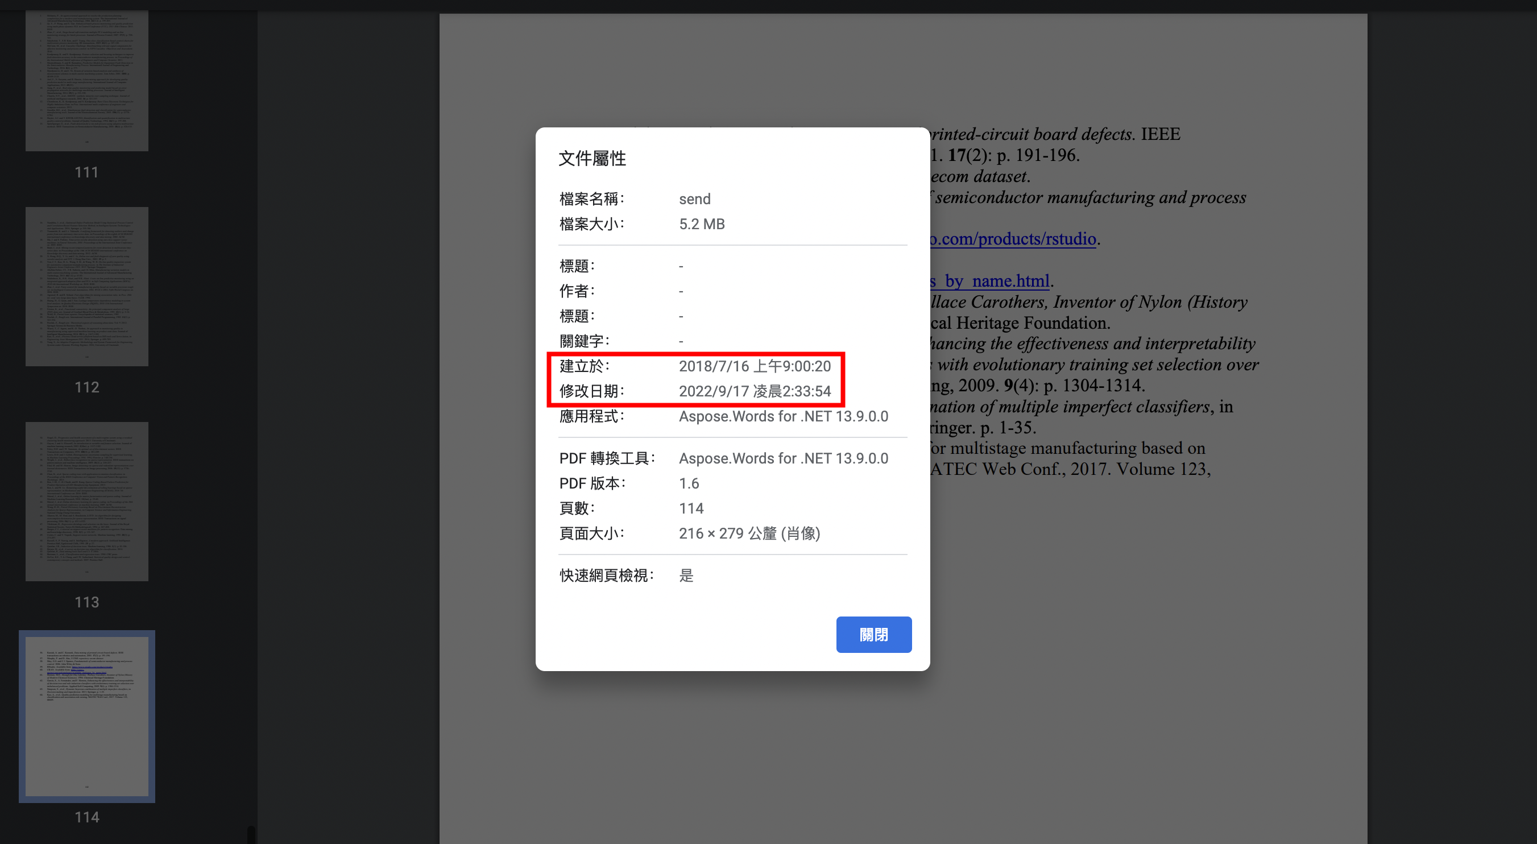
Task: Select file name value "send"
Action: (x=694, y=198)
